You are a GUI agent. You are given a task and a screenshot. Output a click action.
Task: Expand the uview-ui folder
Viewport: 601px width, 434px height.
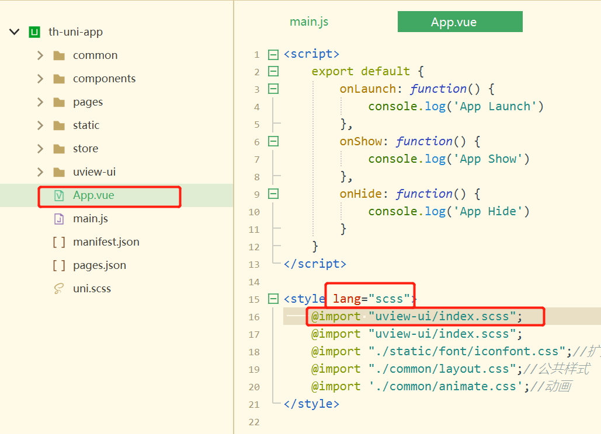pyautogui.click(x=40, y=173)
